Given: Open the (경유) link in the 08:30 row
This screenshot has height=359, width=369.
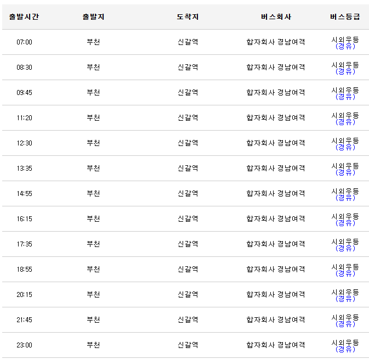Looking at the screenshot, I should (345, 71).
